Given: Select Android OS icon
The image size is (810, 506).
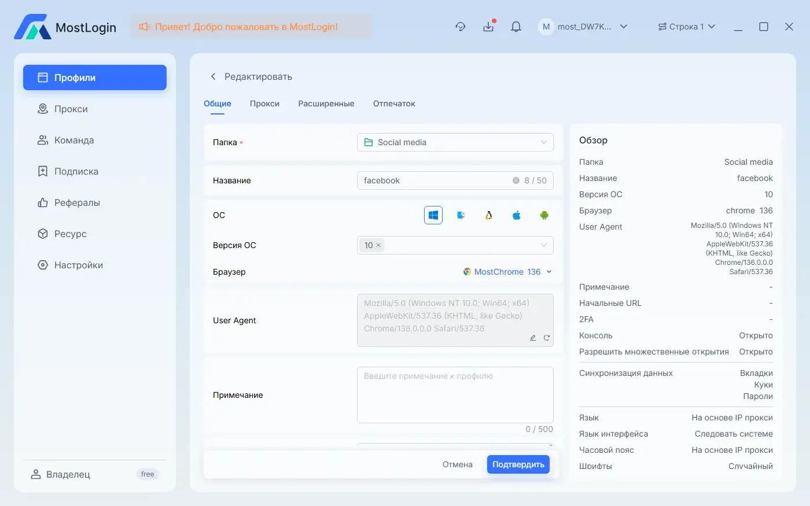Looking at the screenshot, I should click(x=544, y=215).
